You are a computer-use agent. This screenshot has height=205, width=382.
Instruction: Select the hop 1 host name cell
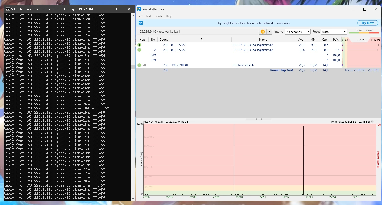[253, 45]
